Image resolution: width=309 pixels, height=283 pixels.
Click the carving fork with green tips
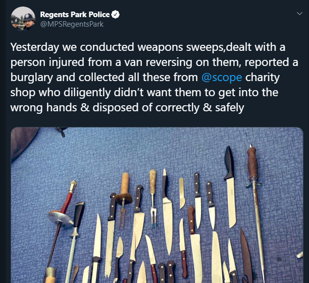pos(153,199)
